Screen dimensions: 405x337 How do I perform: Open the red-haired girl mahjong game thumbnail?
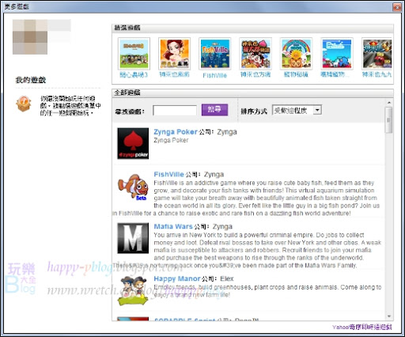pyautogui.click(x=174, y=54)
